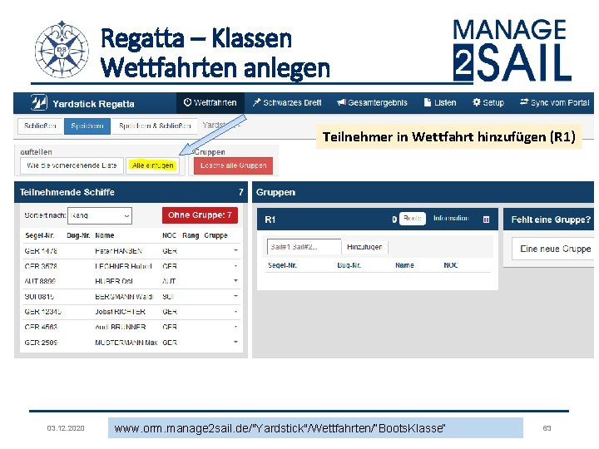Viewport: 599px width, 449px height.
Task: Click the red Lösche alle Gruppen button
Action: 234,165
